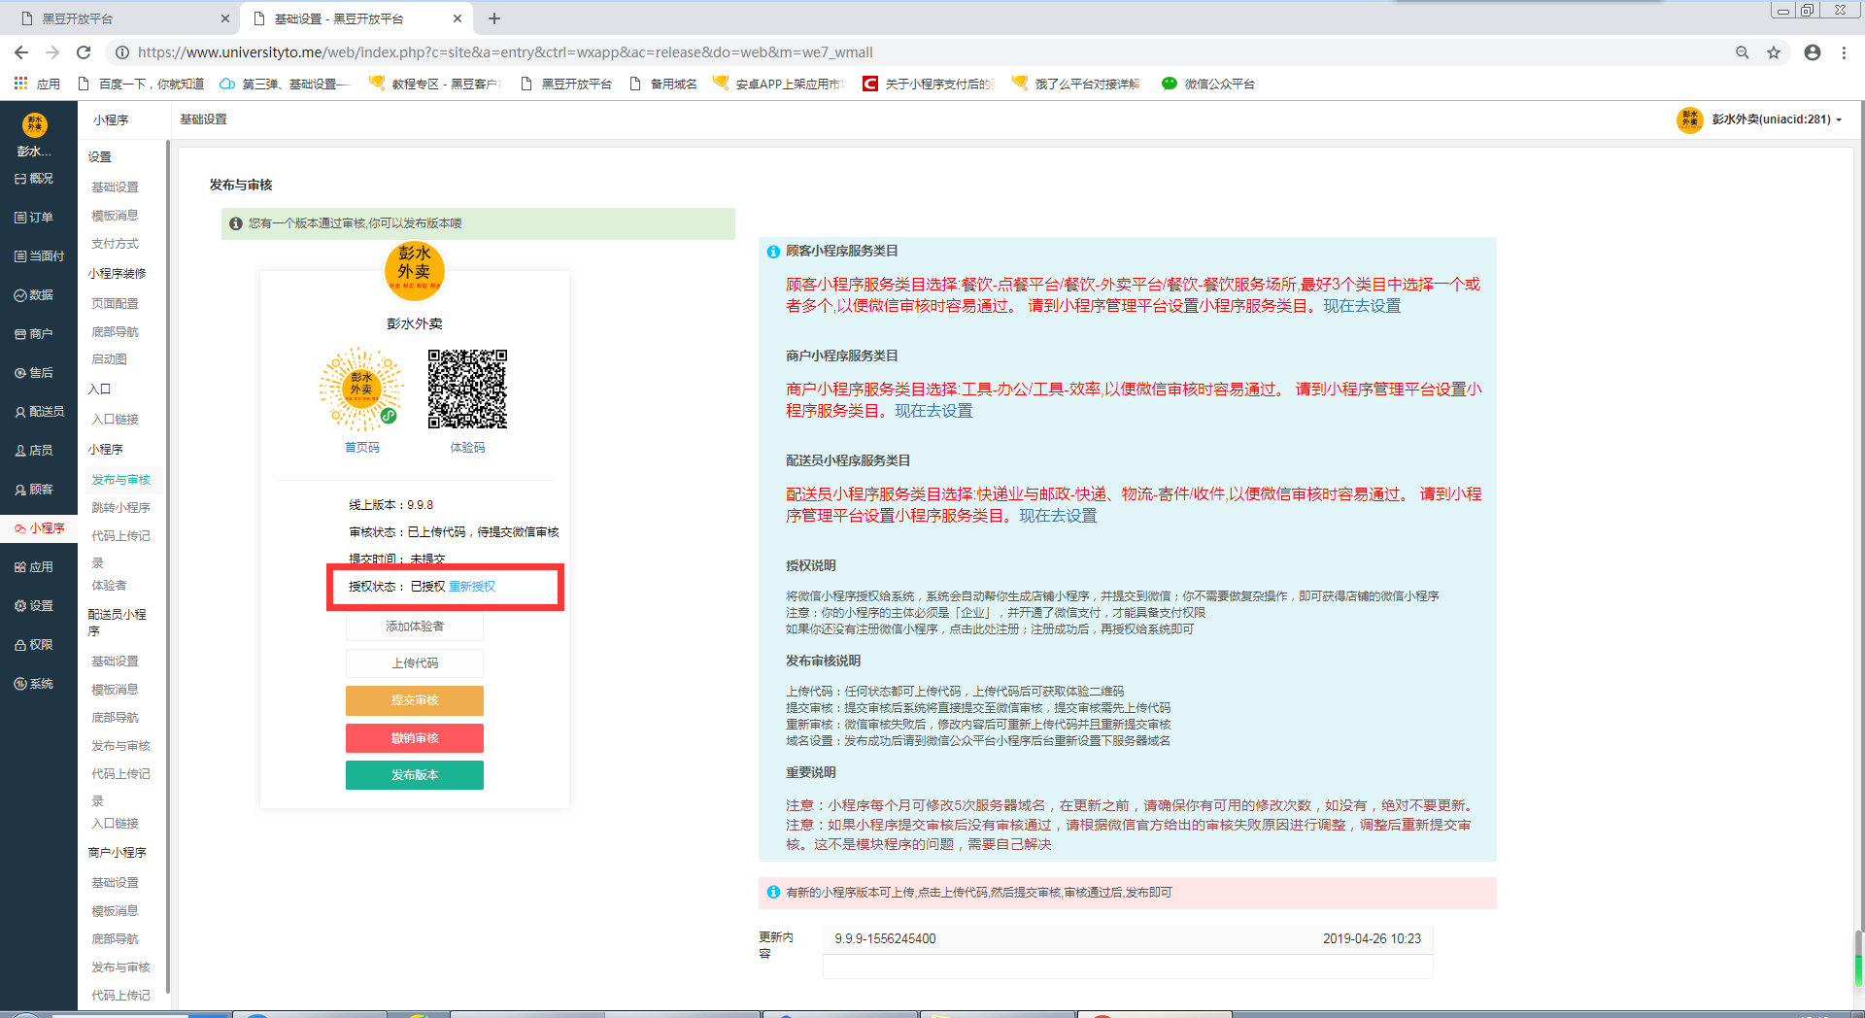The height and width of the screenshot is (1018, 1865).
Task: Open 基础设置 under 商户小程序 section
Action: point(115,883)
